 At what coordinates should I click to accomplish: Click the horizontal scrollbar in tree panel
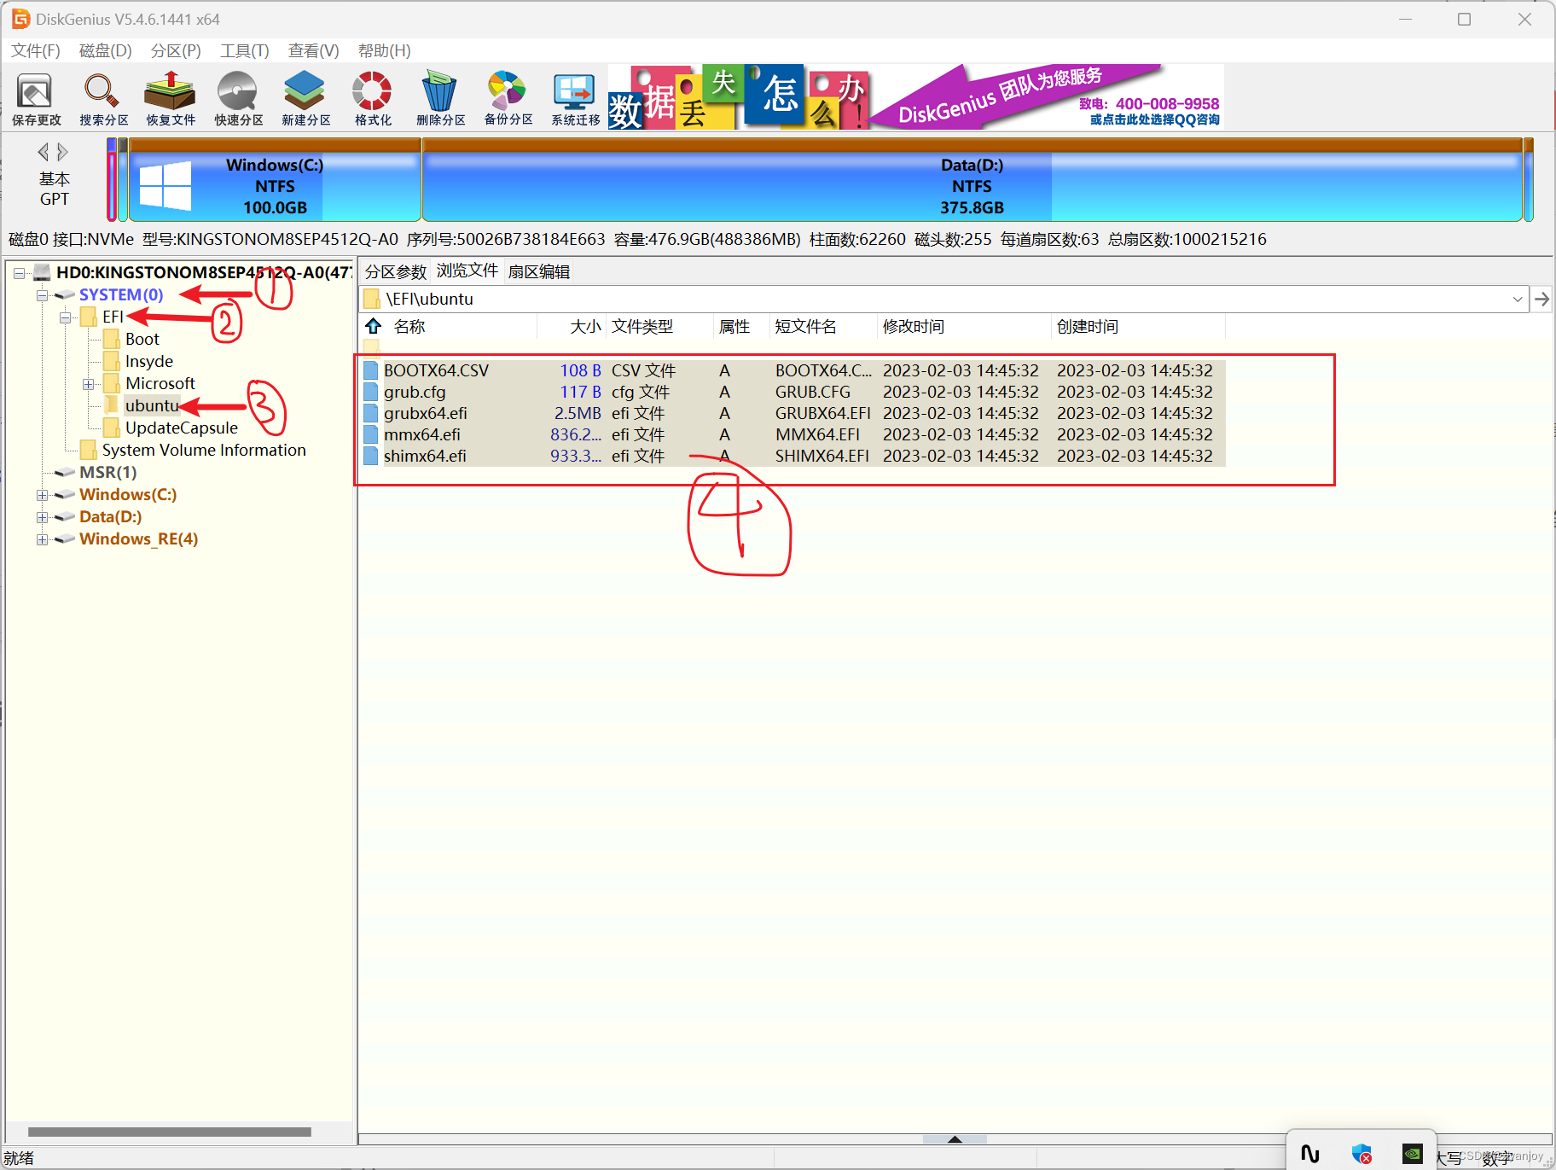point(169,1132)
